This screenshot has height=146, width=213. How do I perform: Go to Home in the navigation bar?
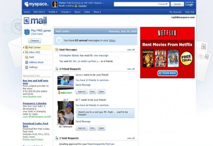point(27,12)
